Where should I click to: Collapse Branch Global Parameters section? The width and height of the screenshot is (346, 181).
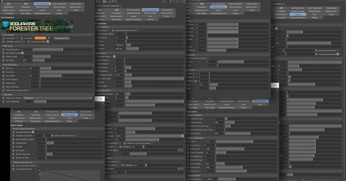point(12,129)
